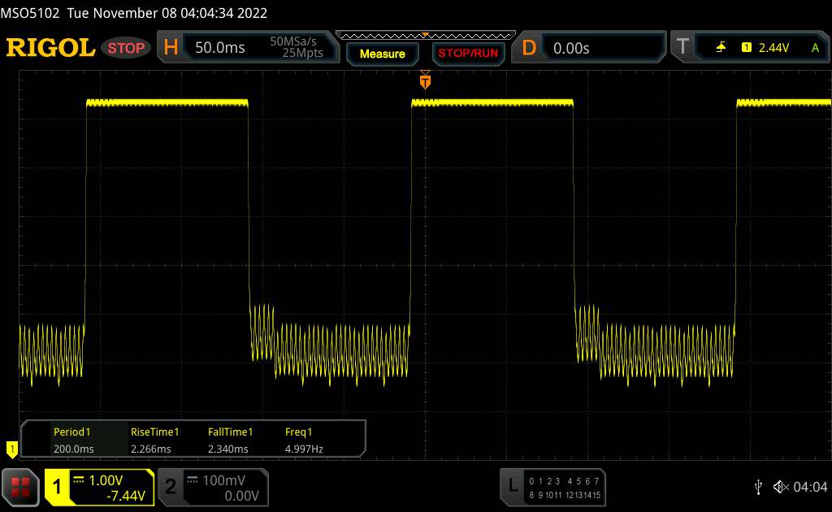Open the Measure menu
Image resolution: width=832 pixels, height=512 pixels.
click(382, 54)
